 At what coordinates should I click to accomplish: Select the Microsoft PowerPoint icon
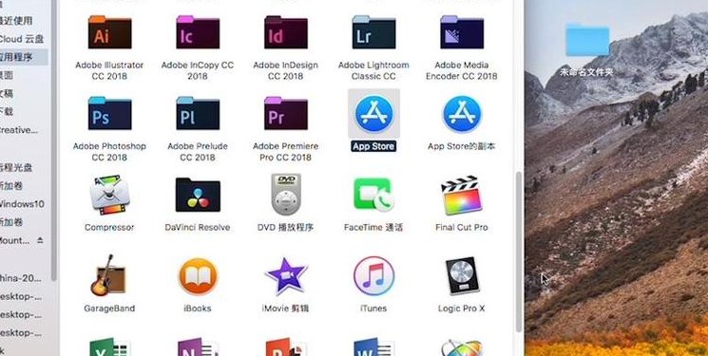286,347
